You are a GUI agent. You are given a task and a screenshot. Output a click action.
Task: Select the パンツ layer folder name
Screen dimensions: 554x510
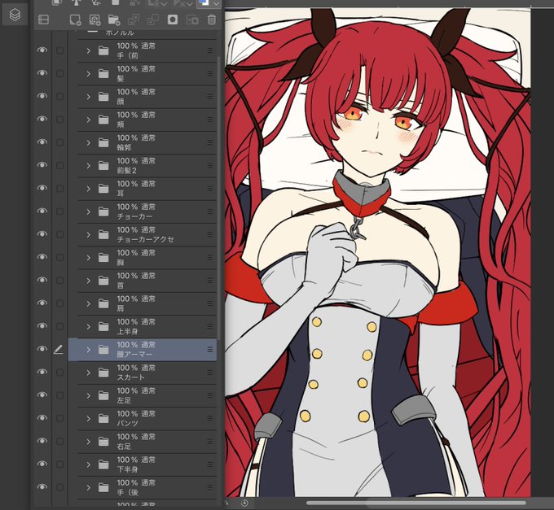pyautogui.click(x=127, y=423)
